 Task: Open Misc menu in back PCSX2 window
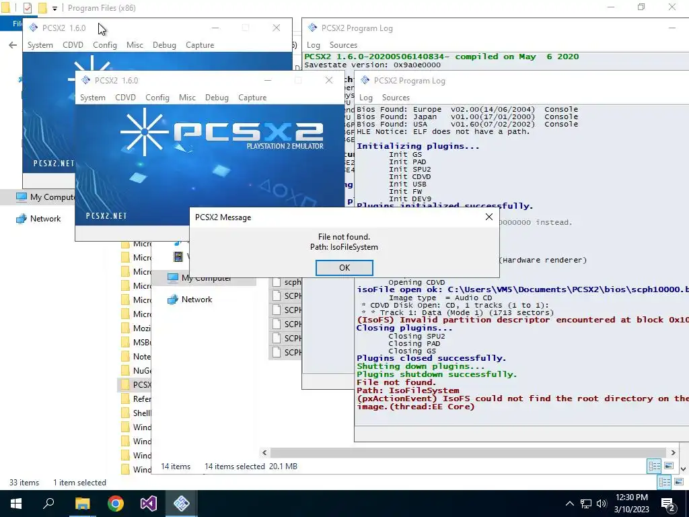click(135, 45)
